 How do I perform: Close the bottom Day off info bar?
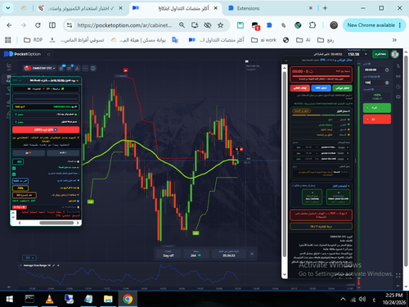pos(252,254)
